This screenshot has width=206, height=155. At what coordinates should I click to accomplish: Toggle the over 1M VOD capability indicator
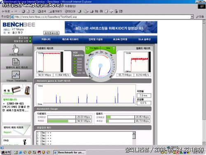coord(75,73)
